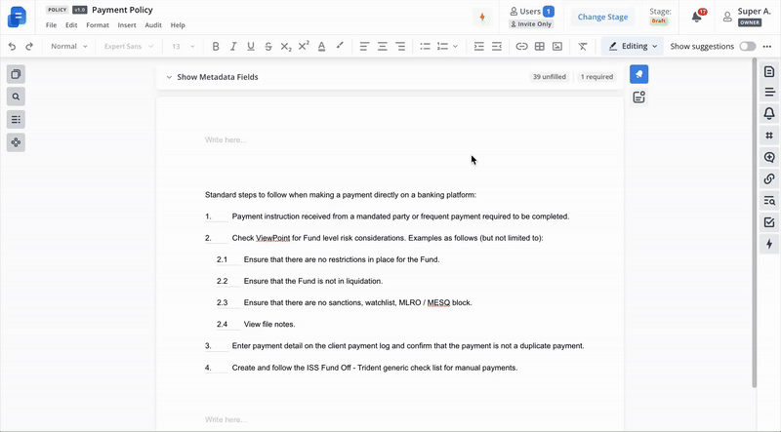The height and width of the screenshot is (432, 781).
Task: Open the pages copy icon in left sidebar
Action: coord(16,74)
